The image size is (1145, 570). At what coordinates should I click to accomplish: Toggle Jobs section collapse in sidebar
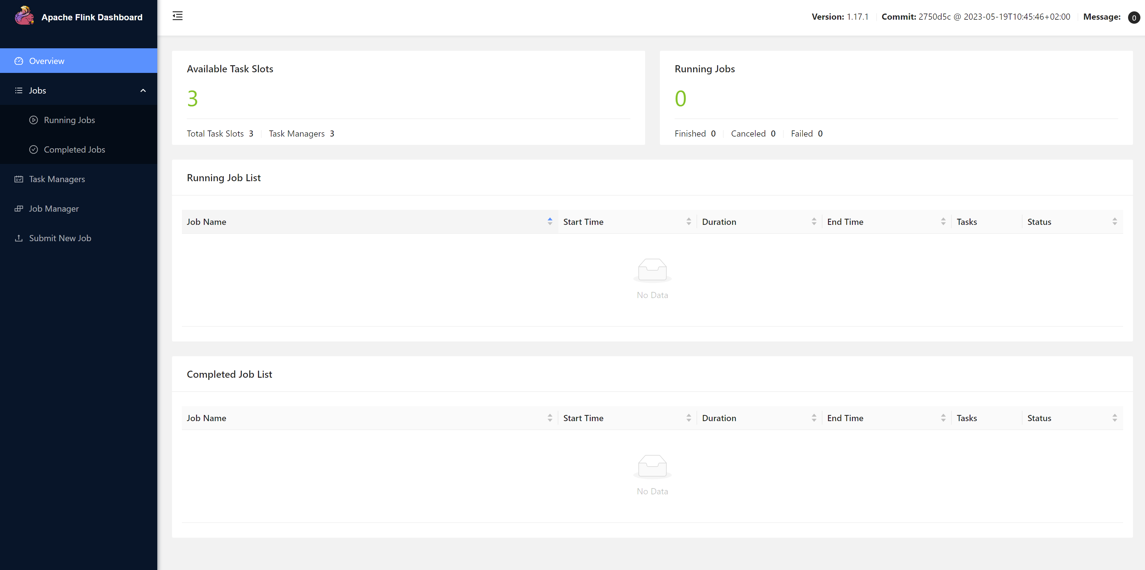point(144,90)
